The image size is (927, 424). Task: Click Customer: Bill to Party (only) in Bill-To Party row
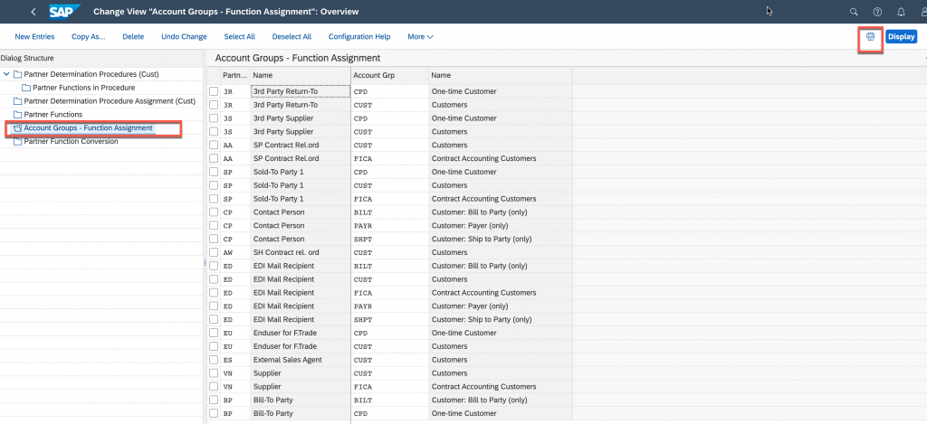point(500,400)
